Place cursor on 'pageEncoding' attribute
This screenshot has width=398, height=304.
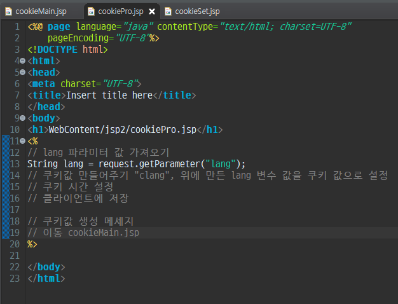[78, 38]
